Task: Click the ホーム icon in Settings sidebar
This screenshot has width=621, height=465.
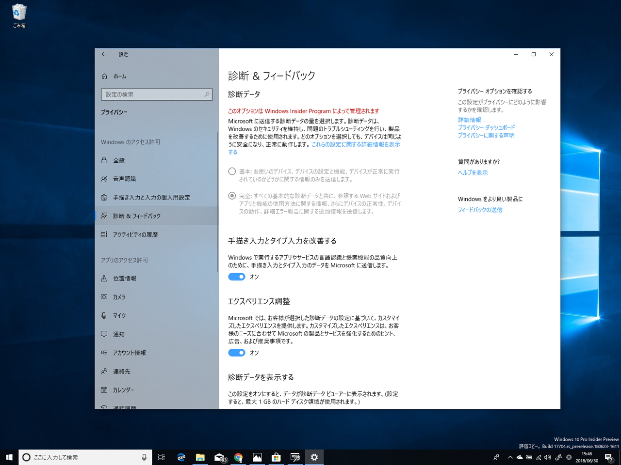Action: (x=120, y=76)
